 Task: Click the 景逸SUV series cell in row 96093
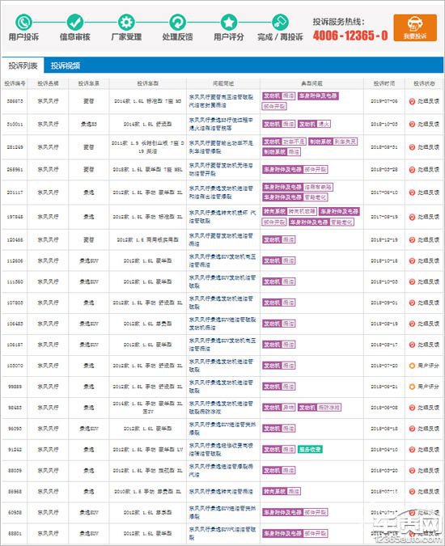click(x=89, y=429)
